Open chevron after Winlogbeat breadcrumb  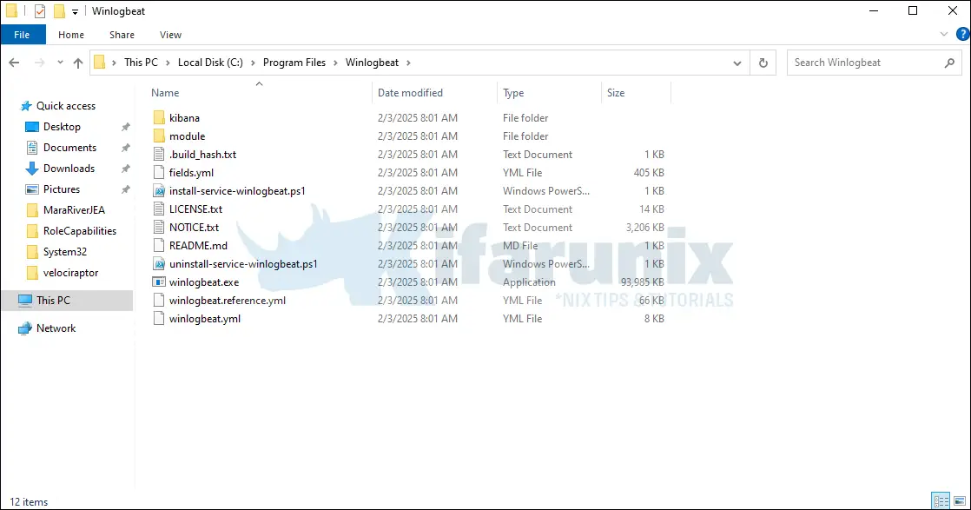click(409, 63)
